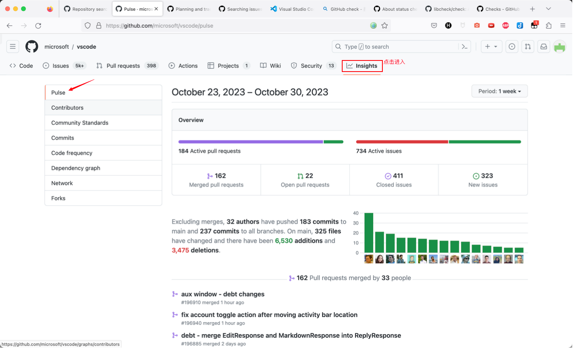Switch to the About status checks browser tab

[x=395, y=9]
